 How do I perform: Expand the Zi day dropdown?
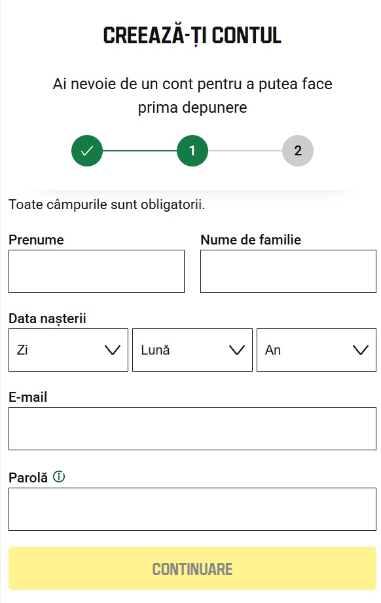click(68, 350)
